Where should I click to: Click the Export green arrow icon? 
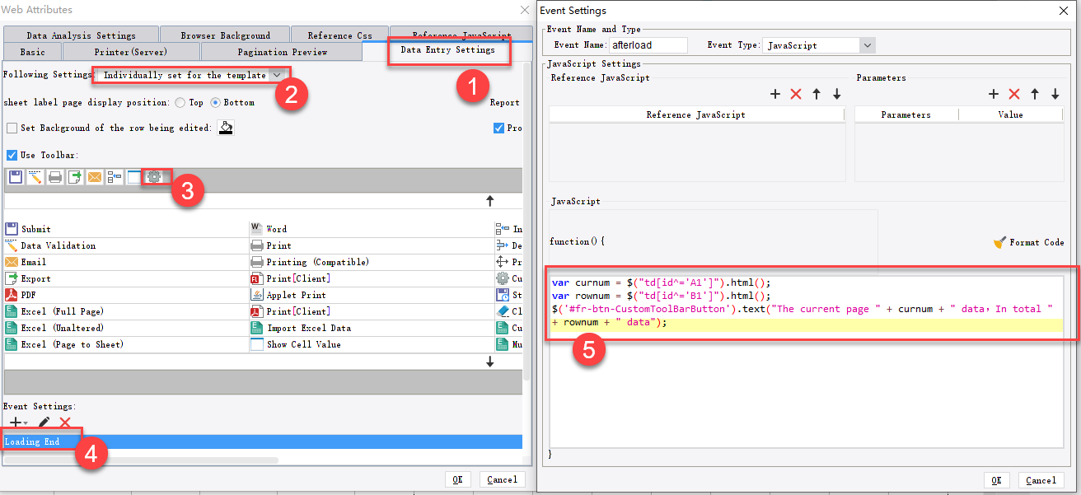point(73,176)
